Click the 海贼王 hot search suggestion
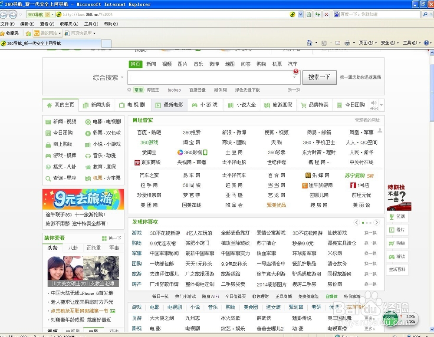The width and height of the screenshot is (434, 337). (153, 90)
